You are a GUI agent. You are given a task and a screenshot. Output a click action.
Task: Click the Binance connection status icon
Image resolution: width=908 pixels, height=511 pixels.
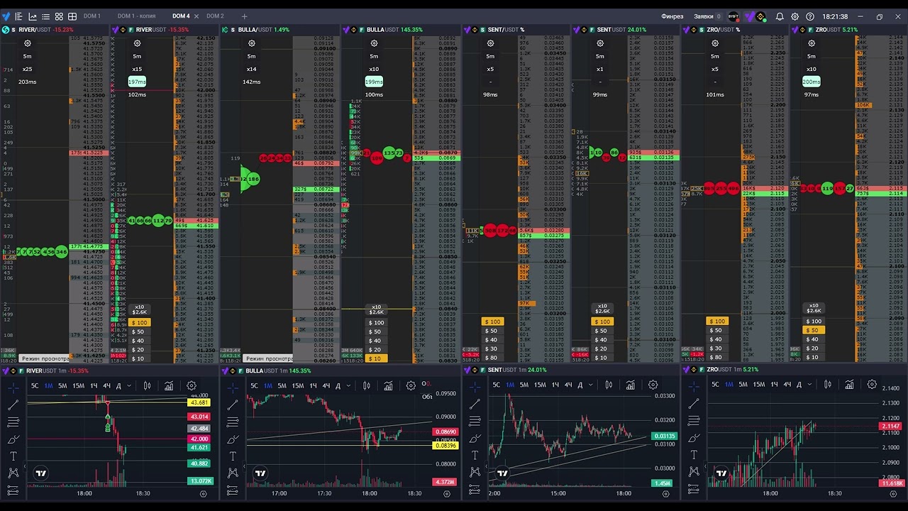[760, 16]
